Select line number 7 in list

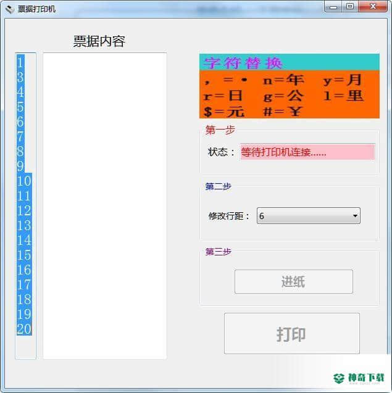point(20,136)
